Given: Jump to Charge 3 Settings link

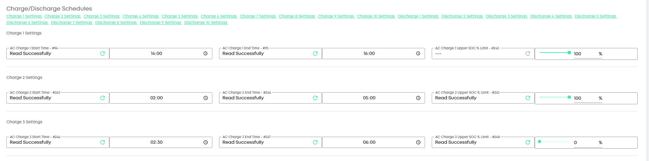Looking at the screenshot, I should click(x=102, y=16).
